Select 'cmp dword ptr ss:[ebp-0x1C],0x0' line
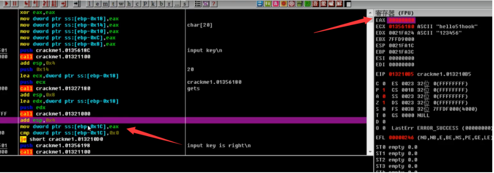Image resolution: width=494 pixels, height=173 pixels. point(70,133)
